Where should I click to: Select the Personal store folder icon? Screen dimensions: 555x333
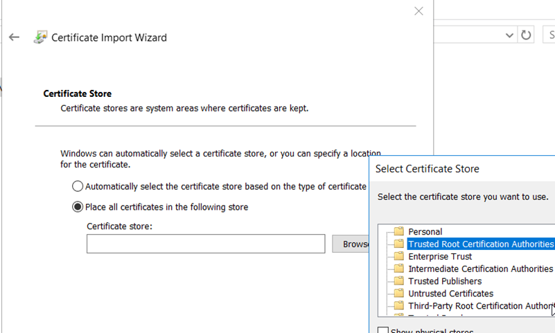point(398,232)
